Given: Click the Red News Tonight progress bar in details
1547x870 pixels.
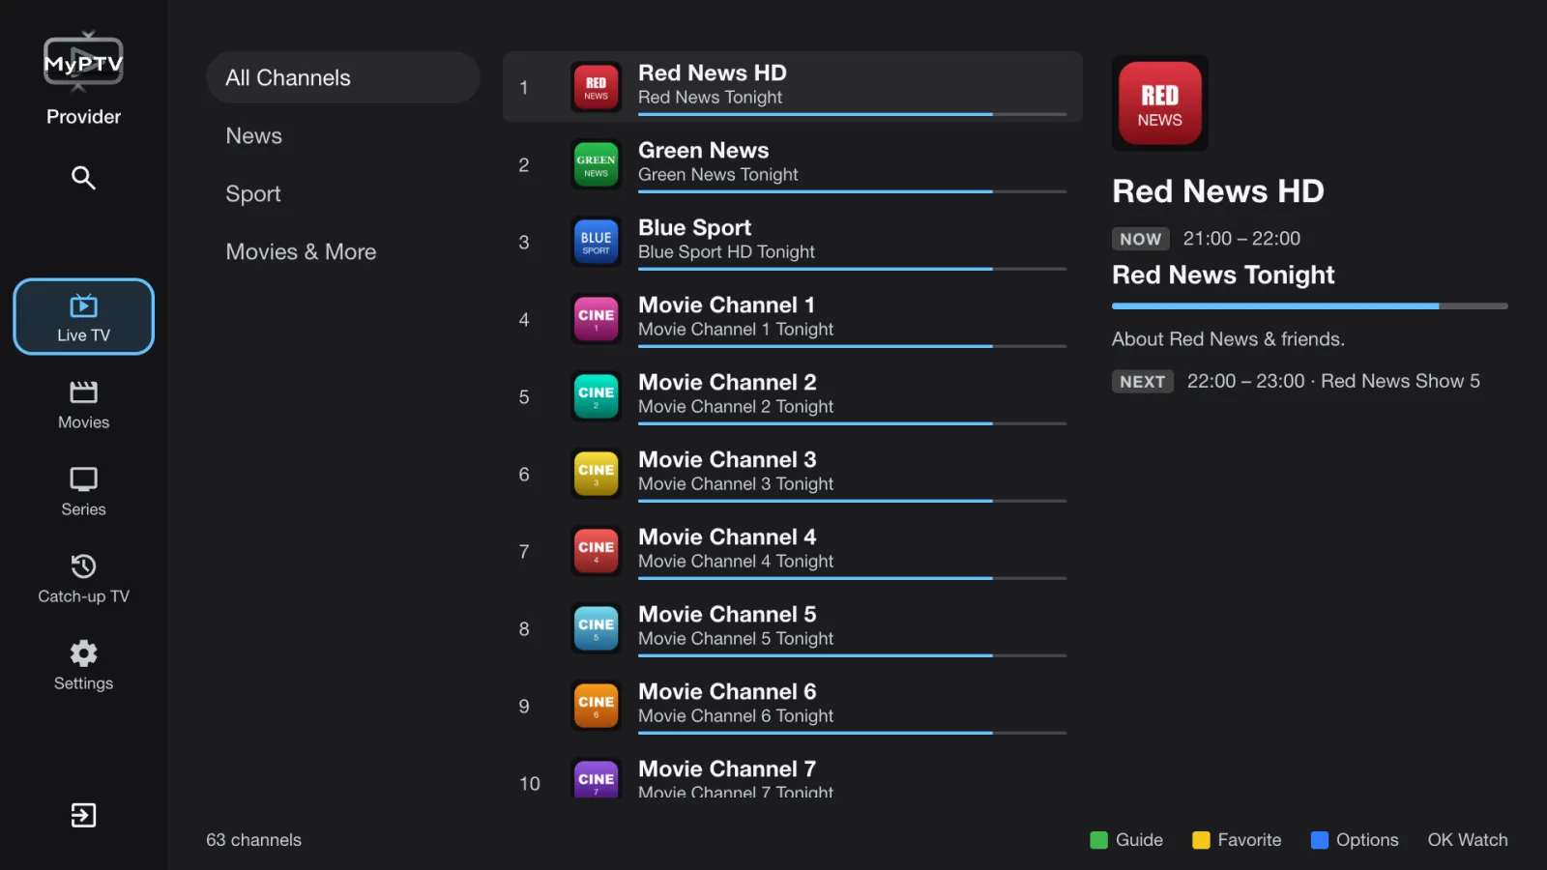Looking at the screenshot, I should click(x=1310, y=306).
